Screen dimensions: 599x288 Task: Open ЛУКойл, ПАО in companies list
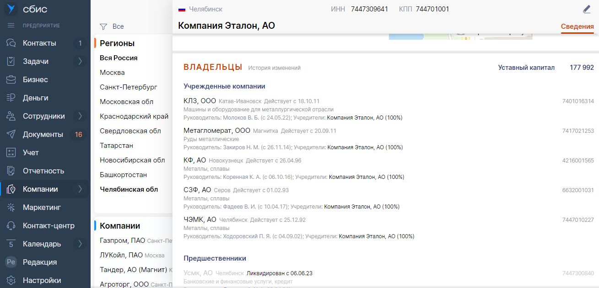pos(121,255)
